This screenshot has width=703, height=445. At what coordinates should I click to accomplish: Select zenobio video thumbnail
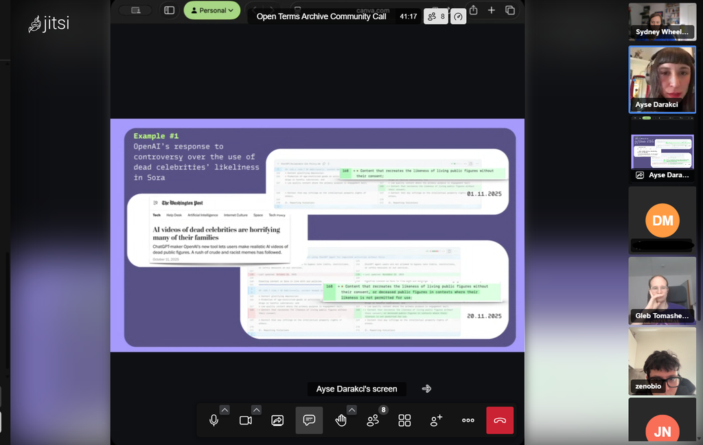click(x=662, y=361)
